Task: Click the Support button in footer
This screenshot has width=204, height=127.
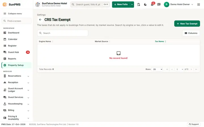Action: coord(194,124)
